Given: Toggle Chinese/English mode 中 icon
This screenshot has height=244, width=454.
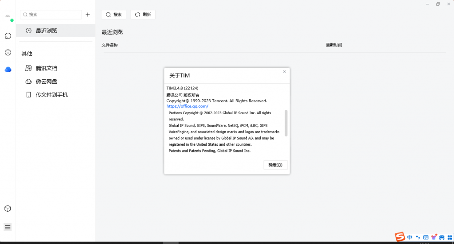Looking at the screenshot, I should tap(410, 237).
